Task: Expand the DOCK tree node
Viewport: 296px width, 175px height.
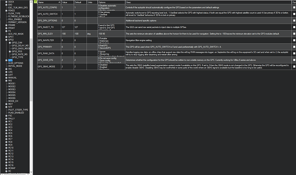Action: (6, 2)
